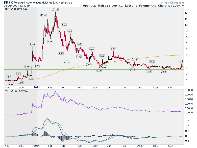Click the 5.67 price label
This screenshot has width=197, height=148.
(x=92, y=49)
